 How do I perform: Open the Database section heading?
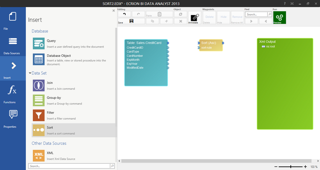[40, 31]
